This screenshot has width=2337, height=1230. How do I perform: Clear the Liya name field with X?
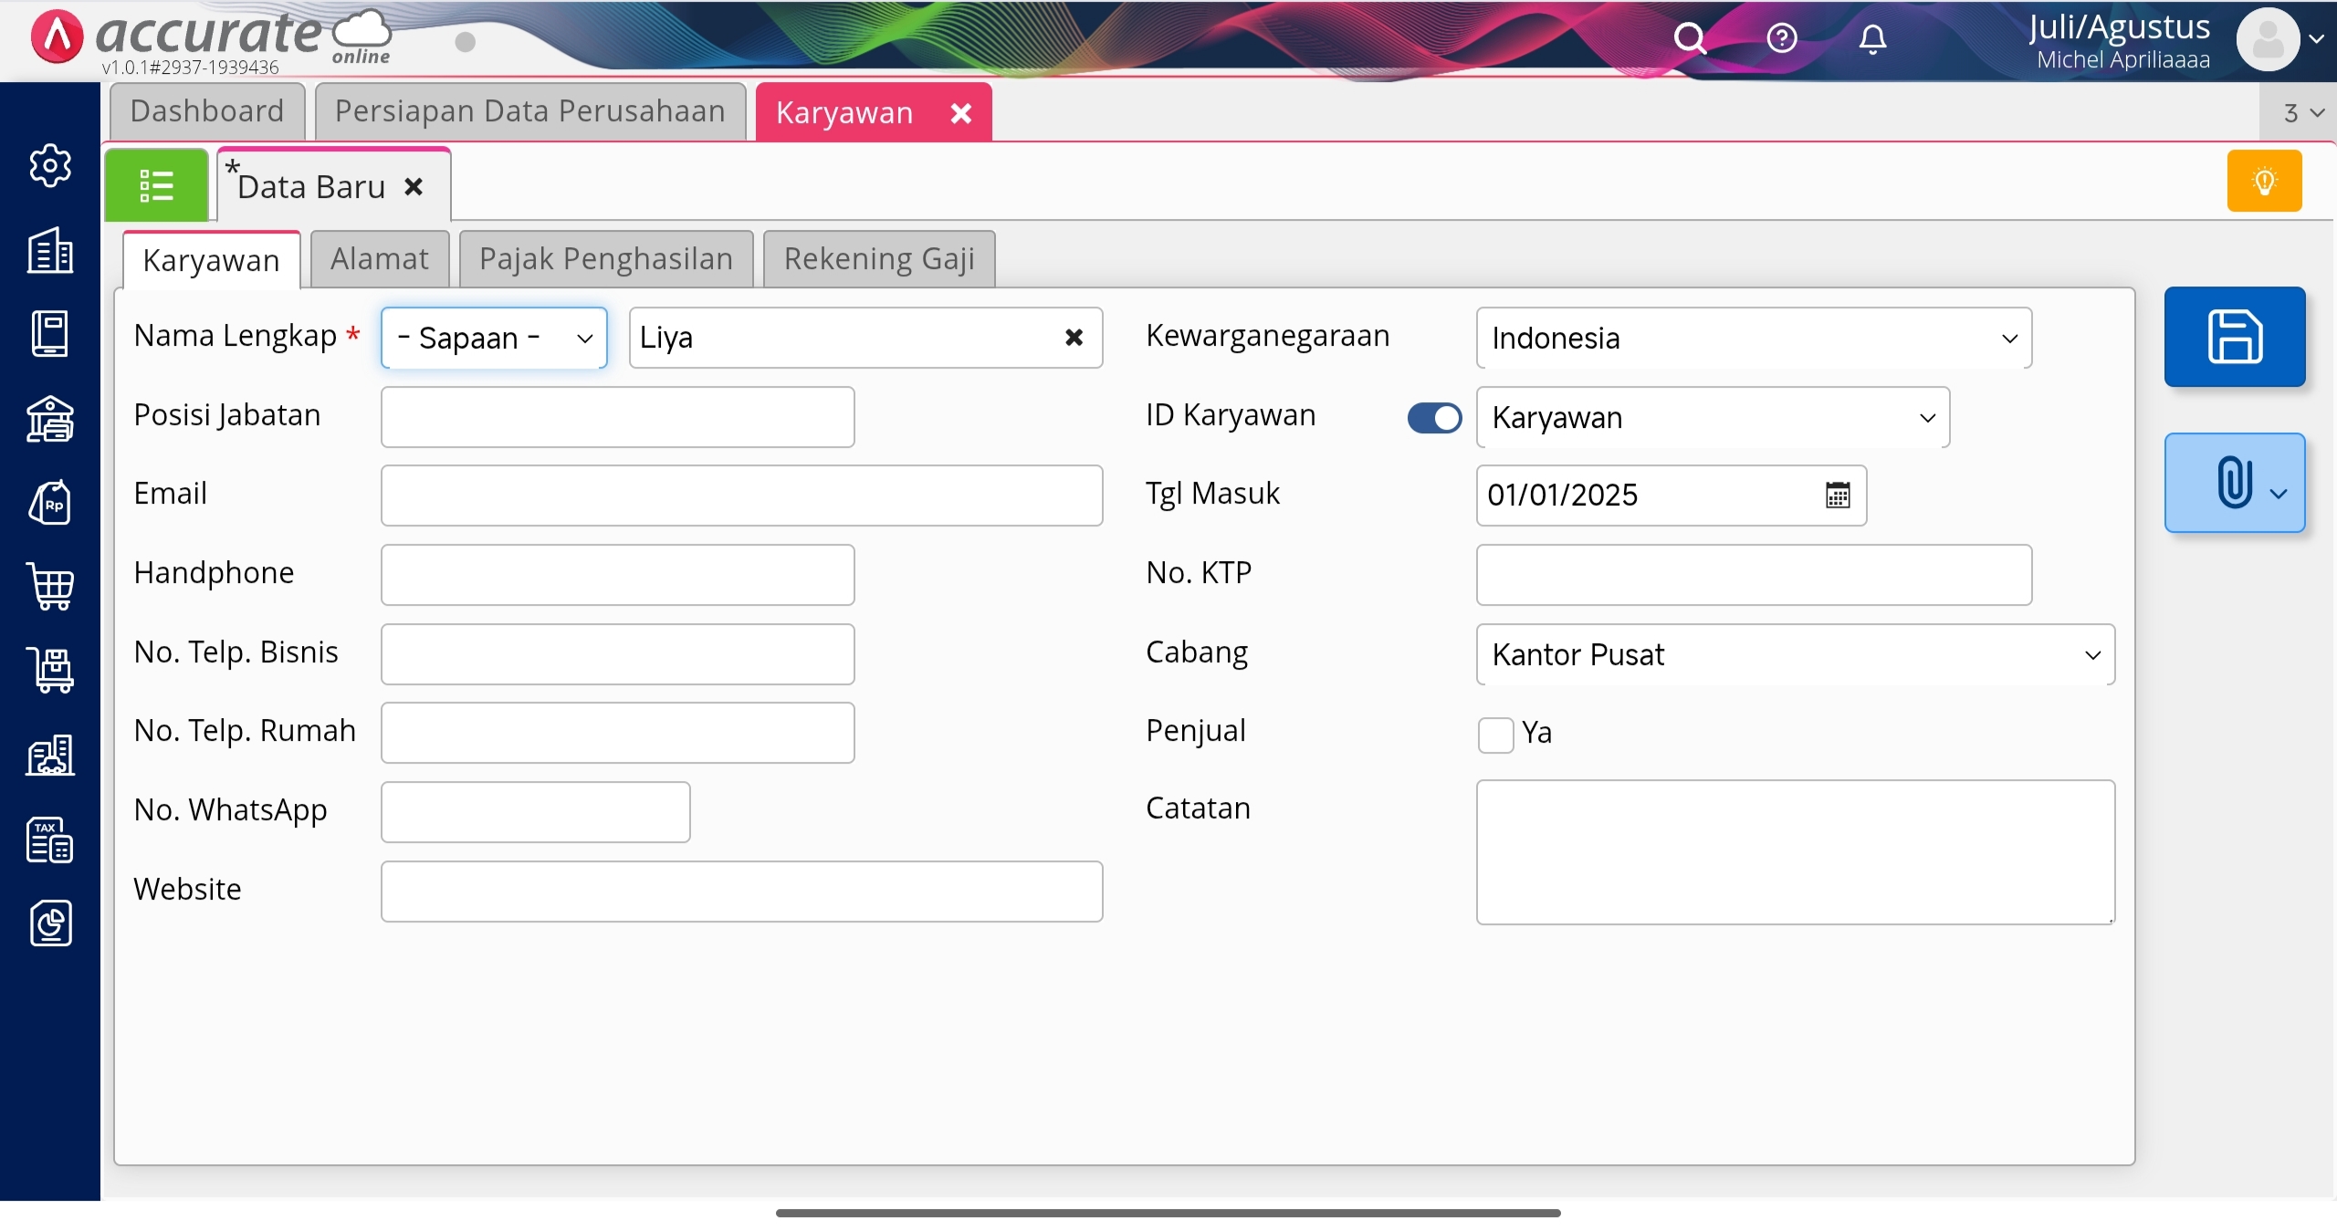coord(1074,338)
